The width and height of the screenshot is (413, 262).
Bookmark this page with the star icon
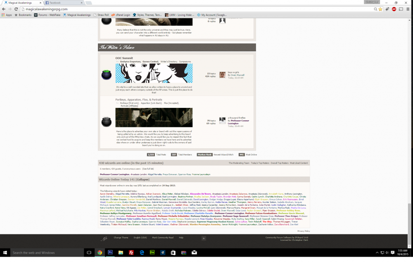pyautogui.click(x=380, y=9)
